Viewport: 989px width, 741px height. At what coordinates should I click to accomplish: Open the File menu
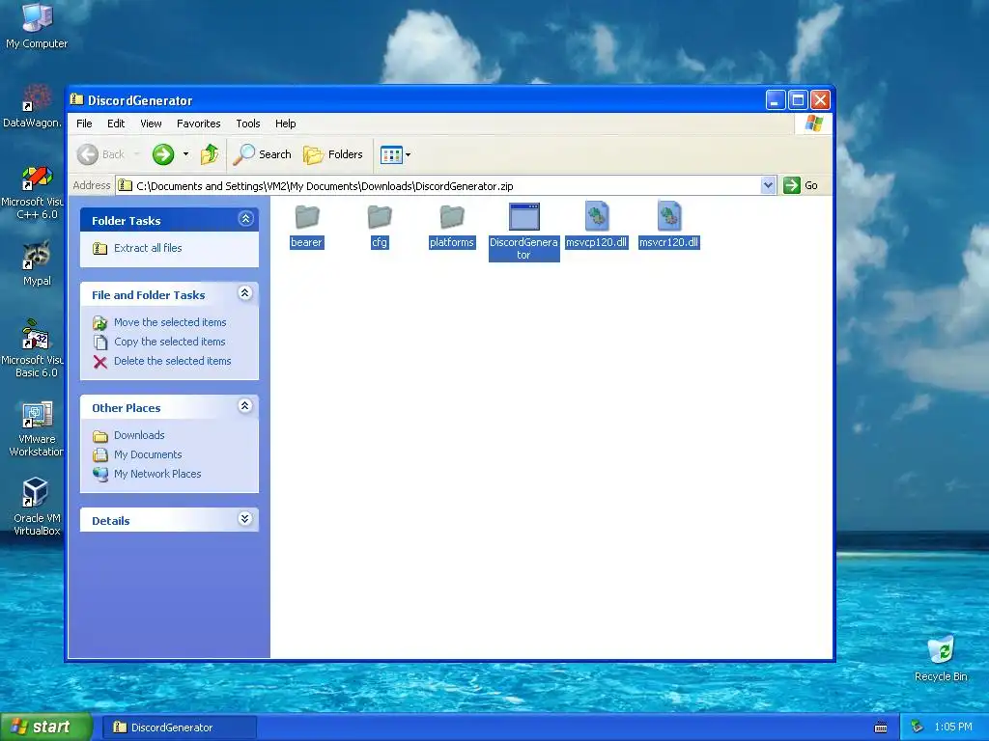pyautogui.click(x=84, y=123)
